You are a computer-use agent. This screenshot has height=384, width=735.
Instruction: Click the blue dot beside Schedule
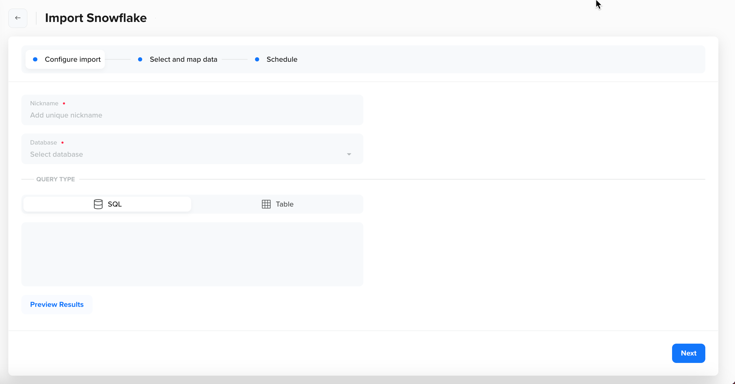coord(257,59)
